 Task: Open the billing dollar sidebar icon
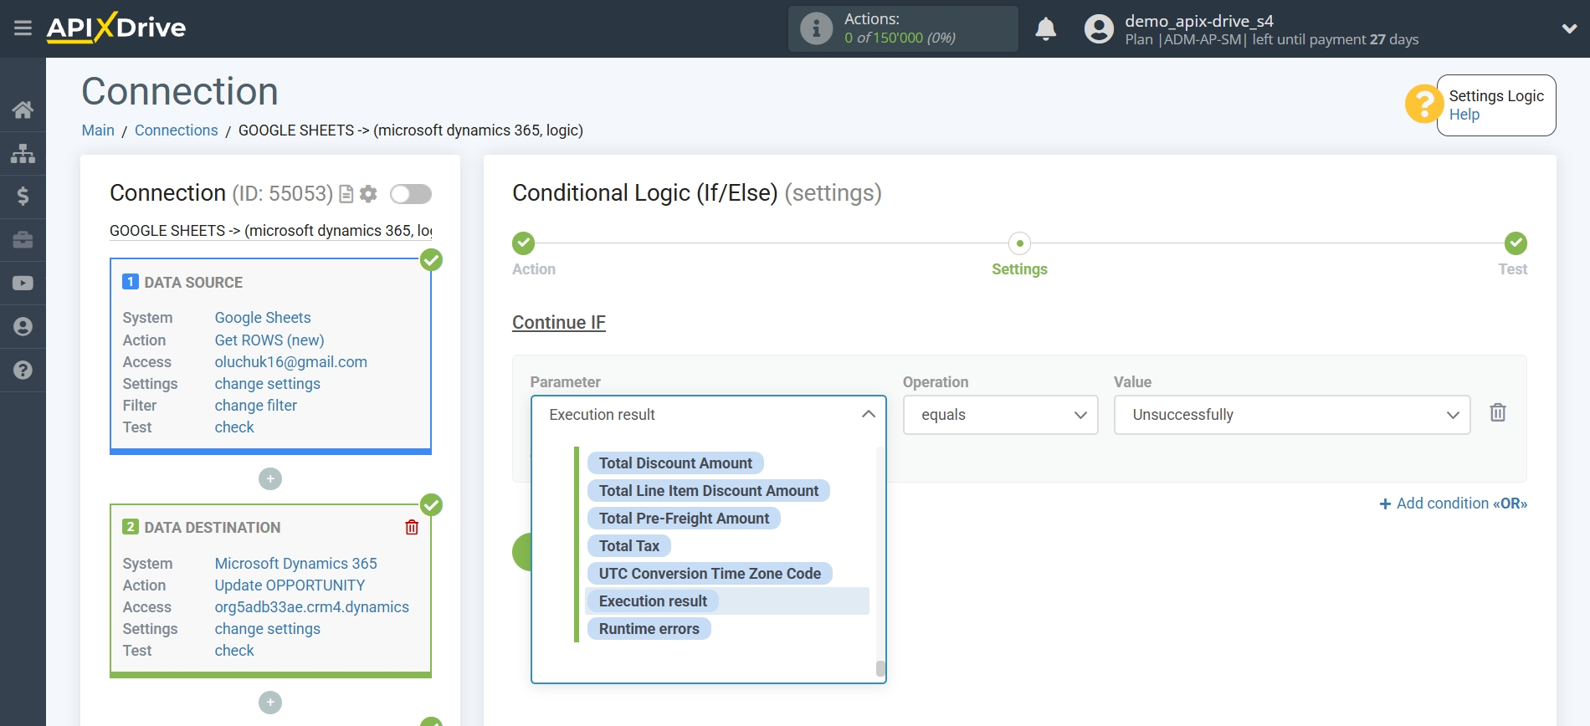pos(23,197)
